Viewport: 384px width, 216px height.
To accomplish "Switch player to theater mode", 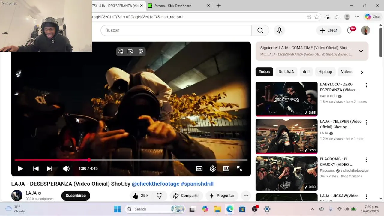I will [x=226, y=169].
